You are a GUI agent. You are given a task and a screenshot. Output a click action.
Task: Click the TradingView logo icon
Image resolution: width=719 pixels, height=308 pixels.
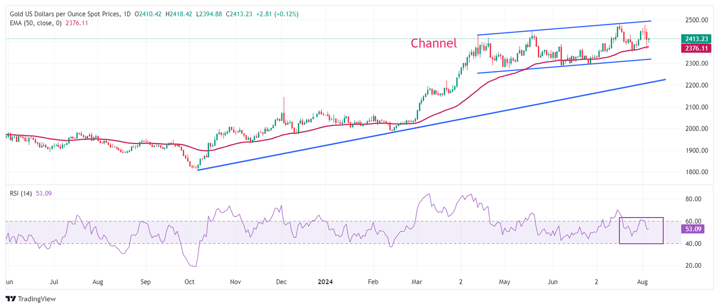pos(10,299)
